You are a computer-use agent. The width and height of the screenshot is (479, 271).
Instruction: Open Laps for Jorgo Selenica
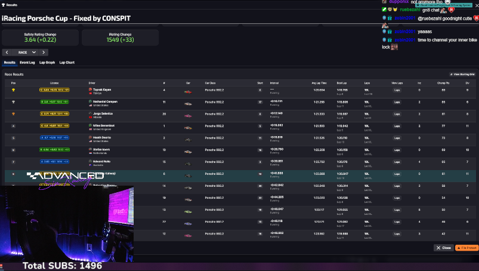[397, 114]
